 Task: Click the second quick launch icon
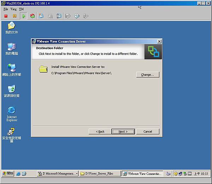[x=24, y=174]
